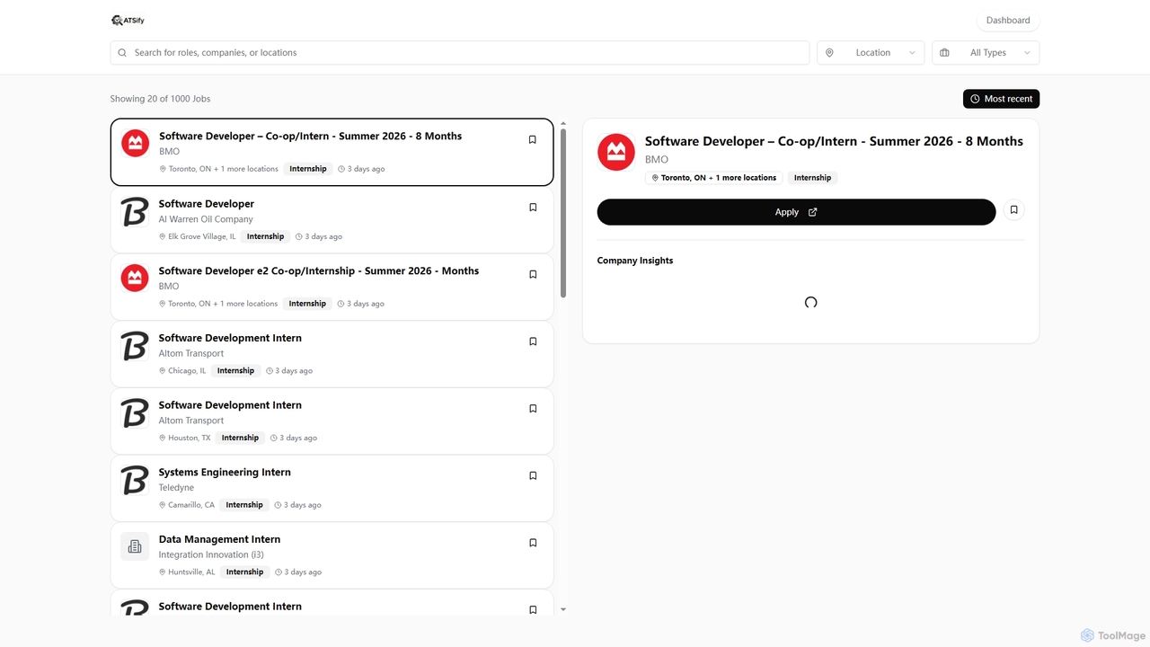
Task: Bookmark the Teledyne Systems Engineering Intern job
Action: click(x=533, y=475)
